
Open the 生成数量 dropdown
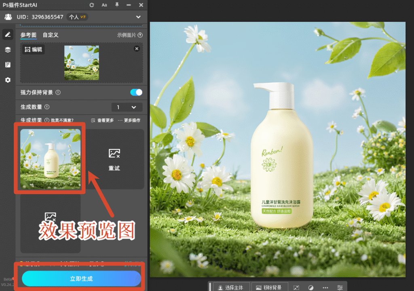[x=127, y=107]
